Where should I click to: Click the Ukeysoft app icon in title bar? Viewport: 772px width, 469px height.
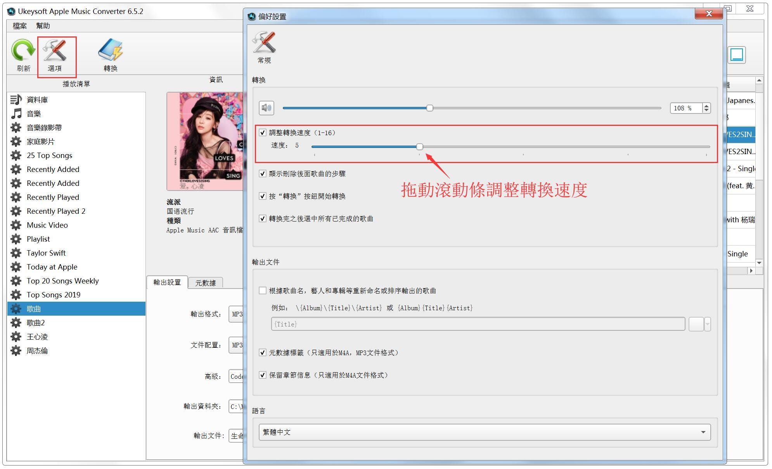[x=11, y=11]
